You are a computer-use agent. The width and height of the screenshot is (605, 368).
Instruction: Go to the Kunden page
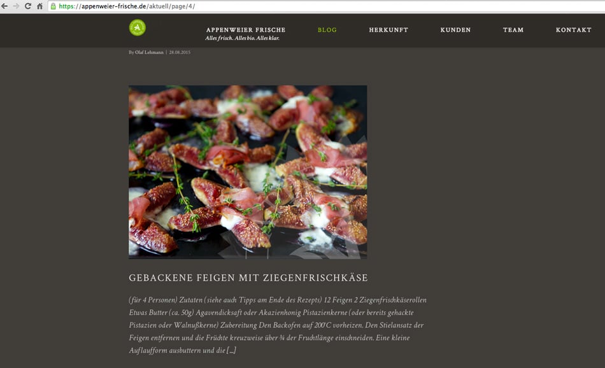tap(456, 30)
